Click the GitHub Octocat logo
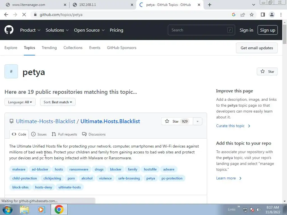The width and height of the screenshot is (287, 215). point(9,30)
